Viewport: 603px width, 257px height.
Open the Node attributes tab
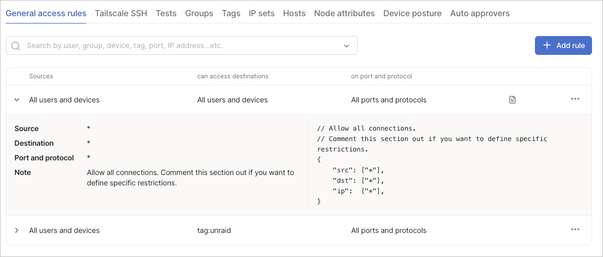344,14
